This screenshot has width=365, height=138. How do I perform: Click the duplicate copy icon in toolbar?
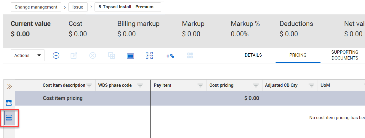pos(112,55)
